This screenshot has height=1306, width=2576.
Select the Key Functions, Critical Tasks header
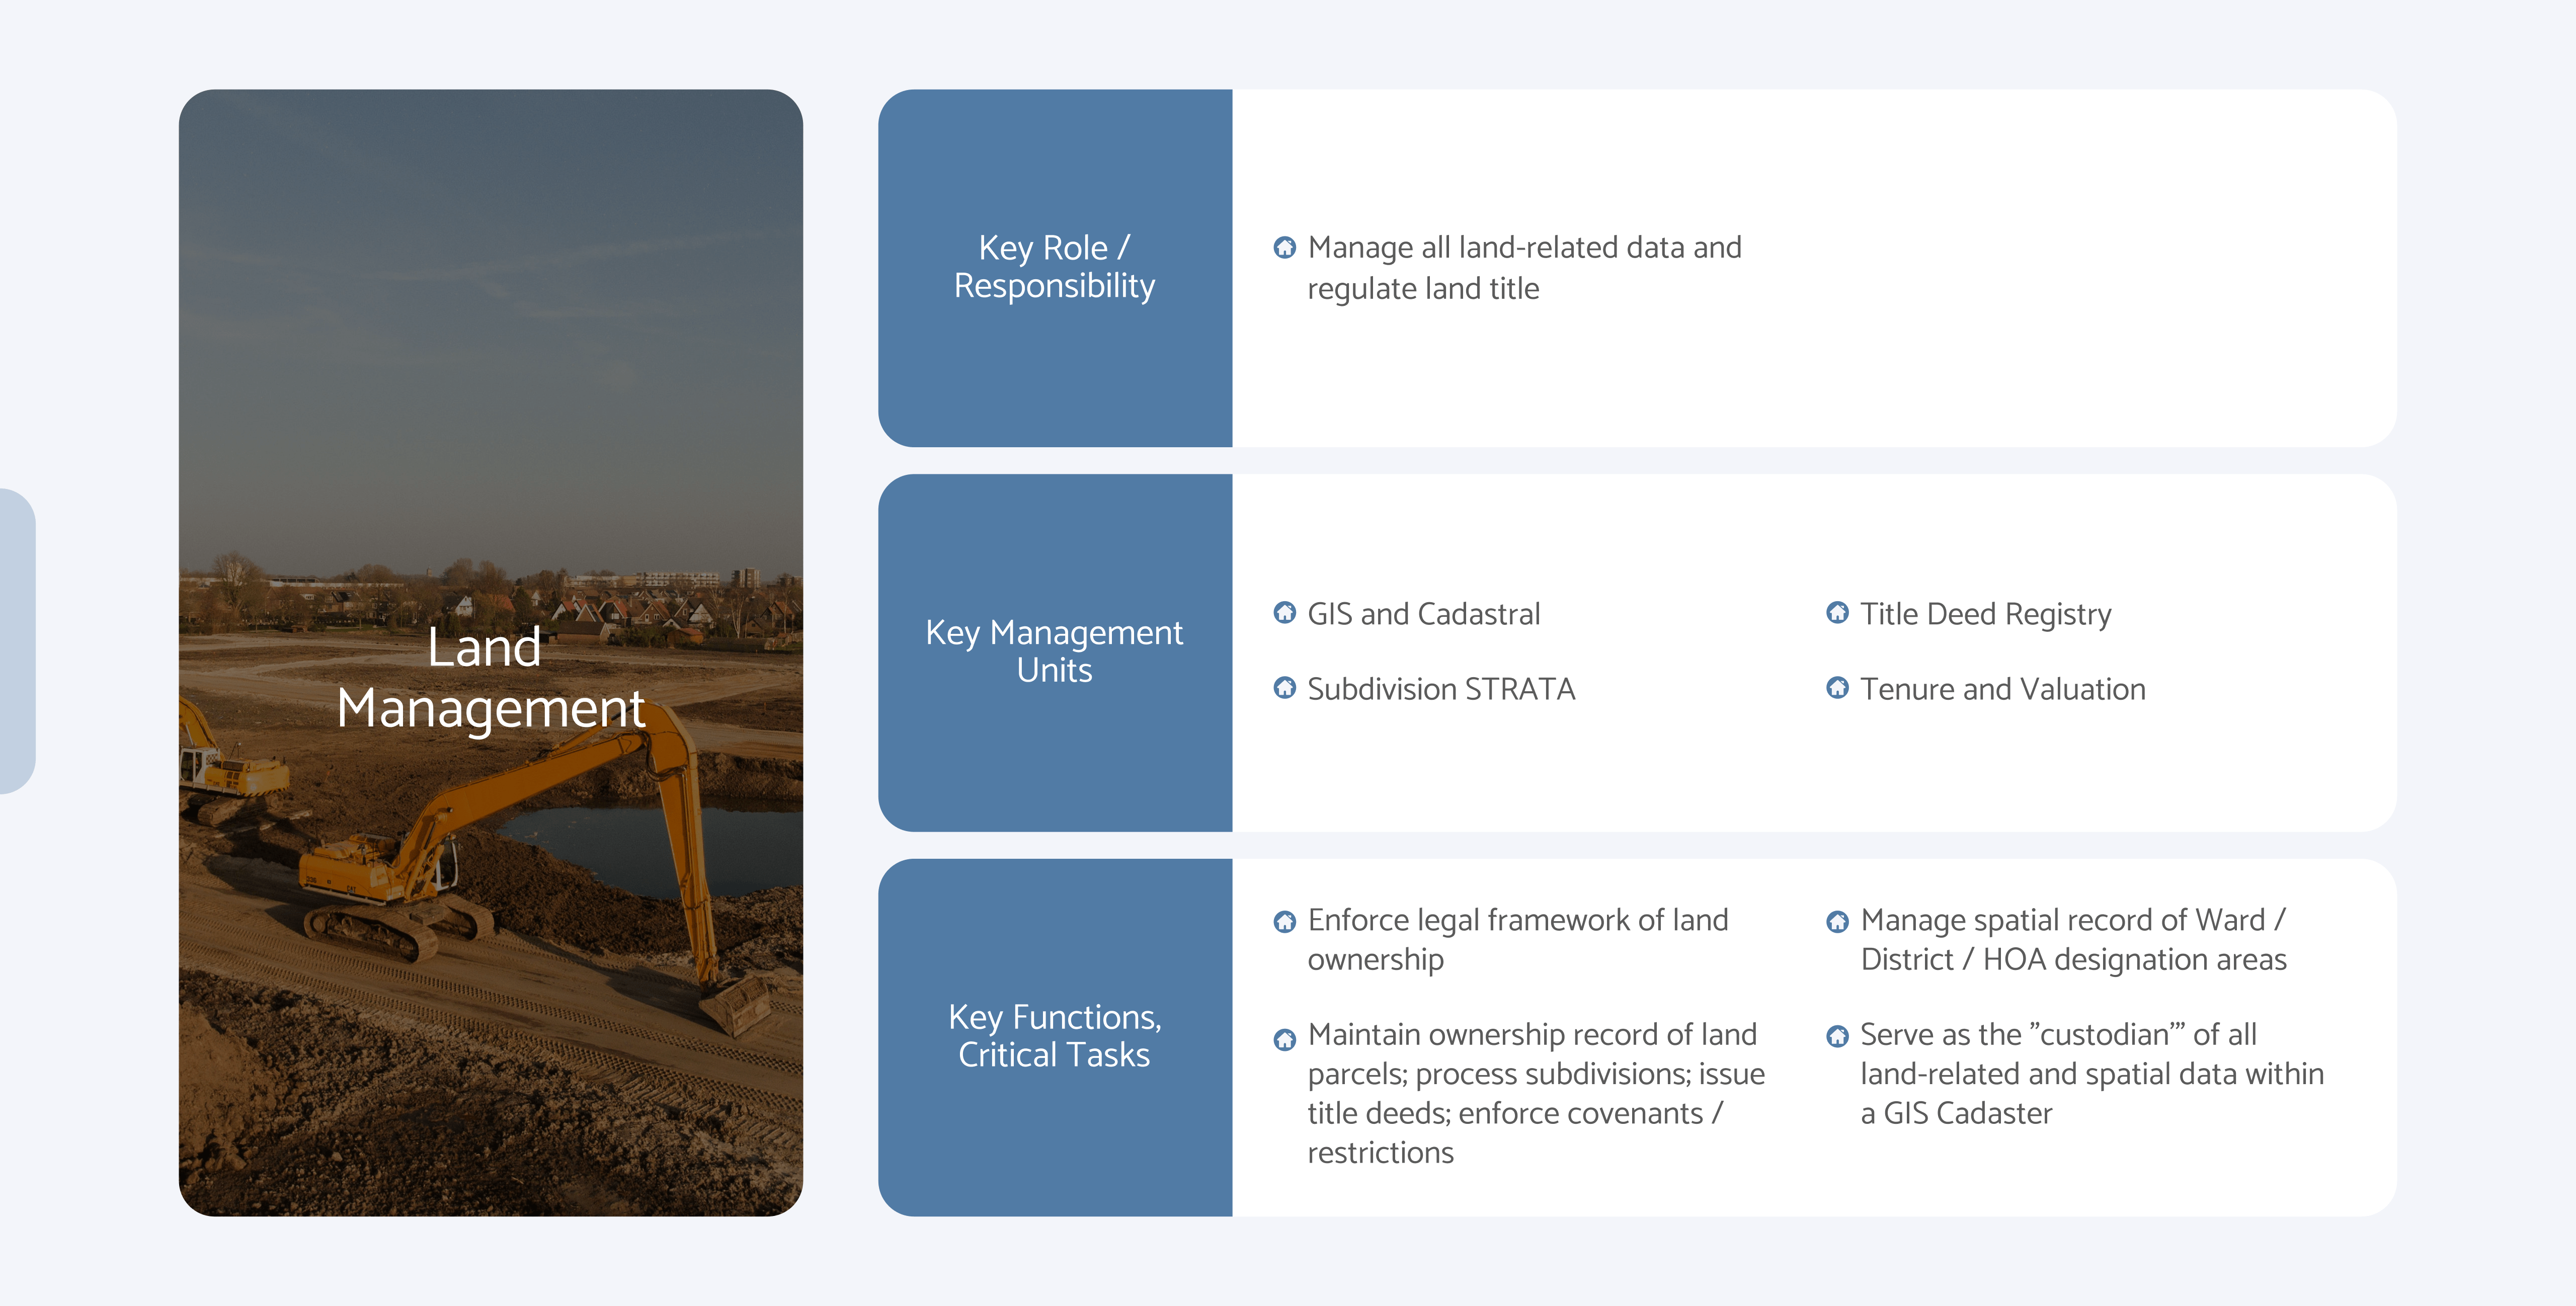tap(1054, 1036)
